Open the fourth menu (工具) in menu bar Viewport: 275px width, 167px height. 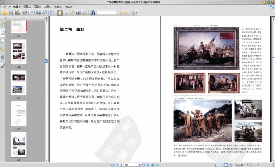37,7
